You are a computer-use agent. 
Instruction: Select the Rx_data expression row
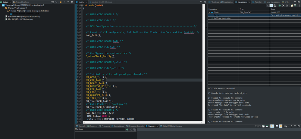point(254,15)
